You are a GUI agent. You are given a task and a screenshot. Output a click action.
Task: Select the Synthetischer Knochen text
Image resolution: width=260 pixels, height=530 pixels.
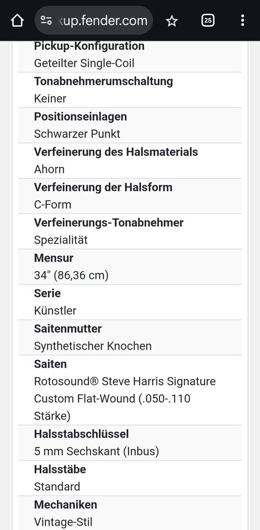[93, 346]
